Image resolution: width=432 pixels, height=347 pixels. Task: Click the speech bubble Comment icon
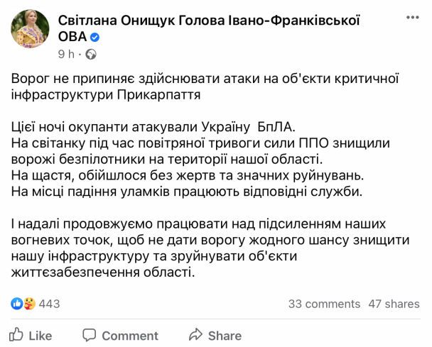pos(90,335)
